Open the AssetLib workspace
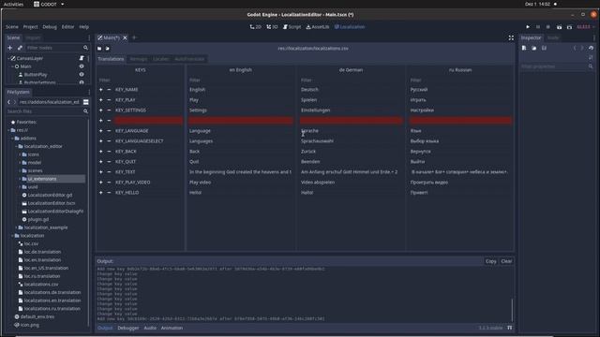The width and height of the screenshot is (600, 337). (318, 27)
